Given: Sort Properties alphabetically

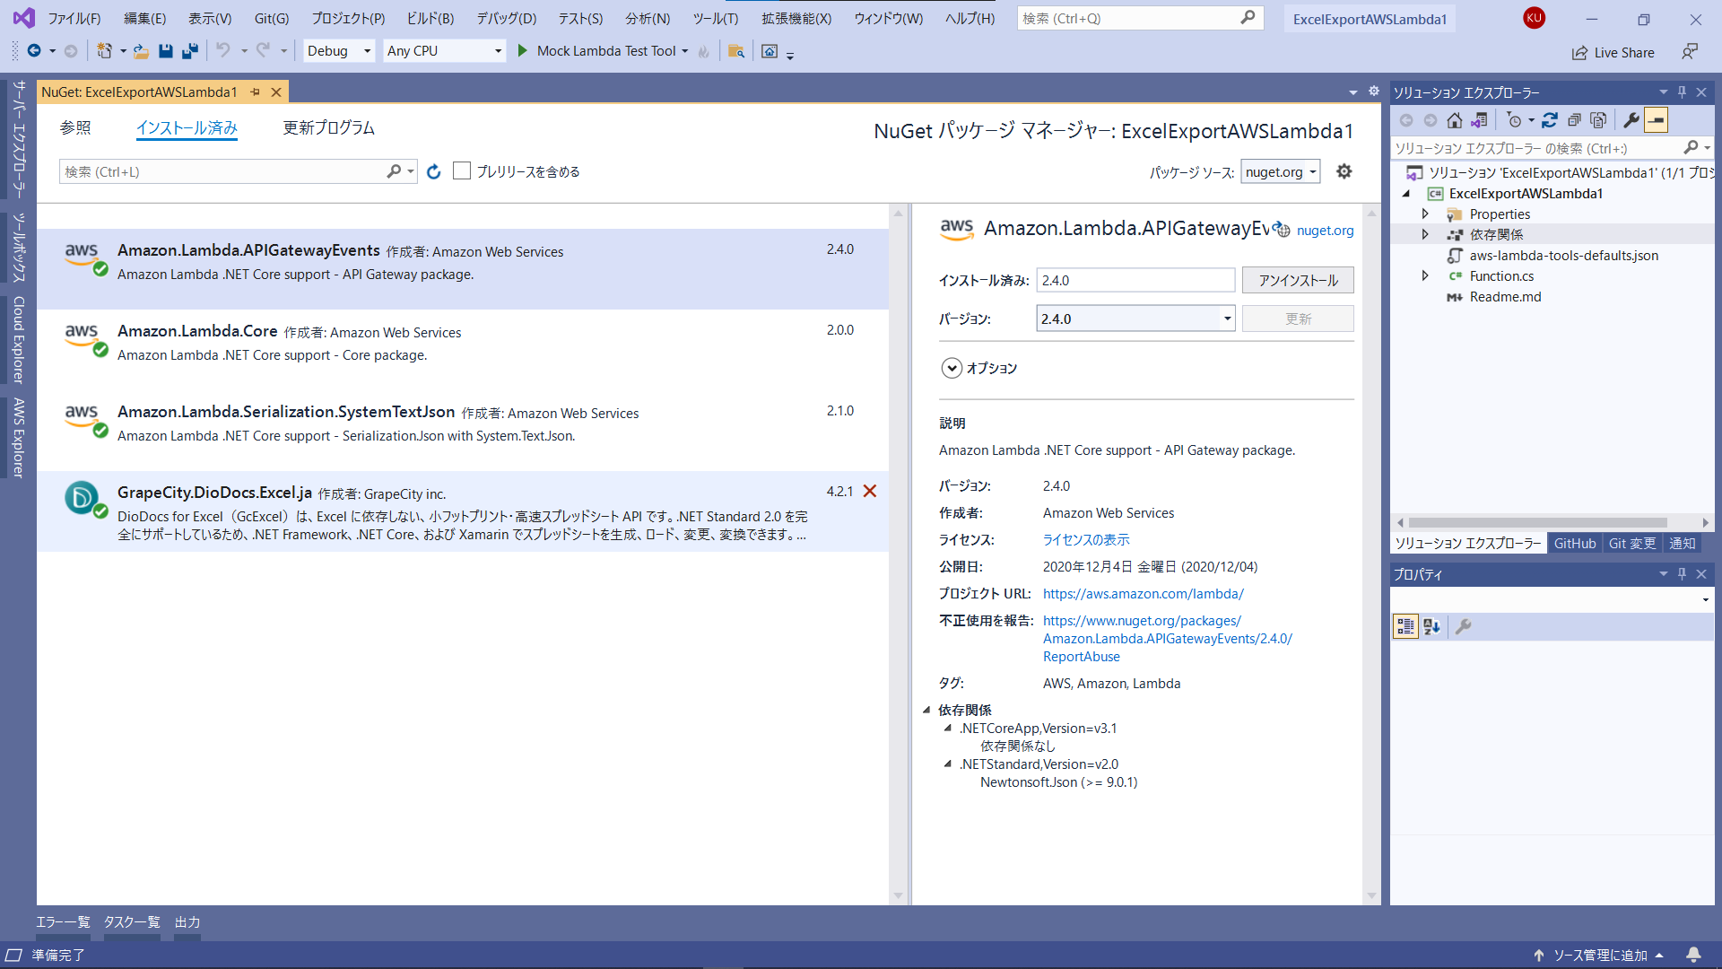Looking at the screenshot, I should pos(1431,626).
